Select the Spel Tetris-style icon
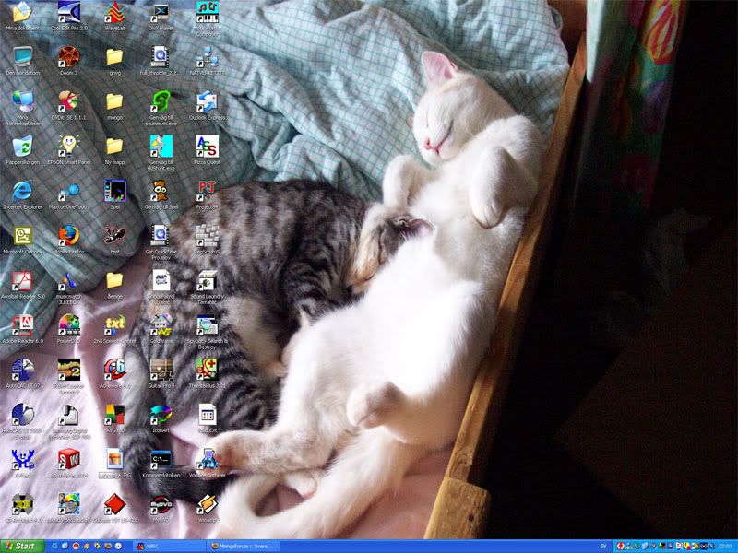738x553 pixels. tap(114, 191)
